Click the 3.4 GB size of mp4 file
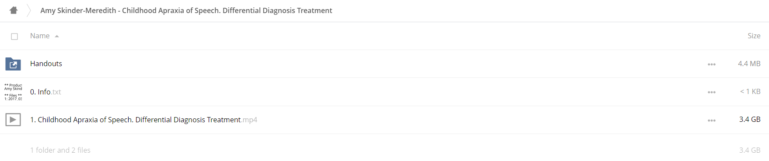Viewport: 769px width, 161px height. click(750, 119)
